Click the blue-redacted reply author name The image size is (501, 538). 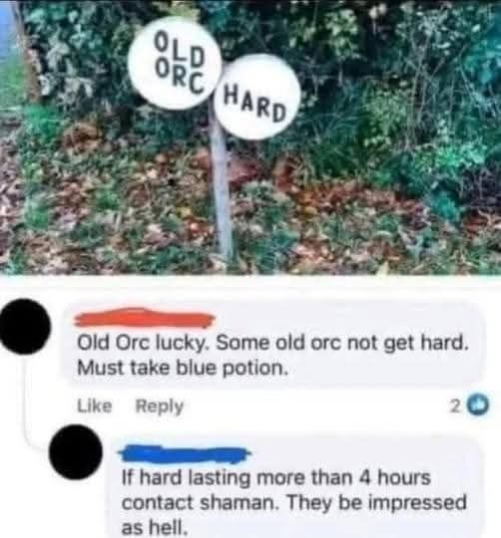pos(185,453)
